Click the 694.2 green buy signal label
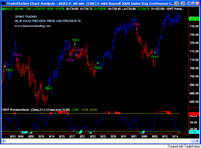 [48, 88]
